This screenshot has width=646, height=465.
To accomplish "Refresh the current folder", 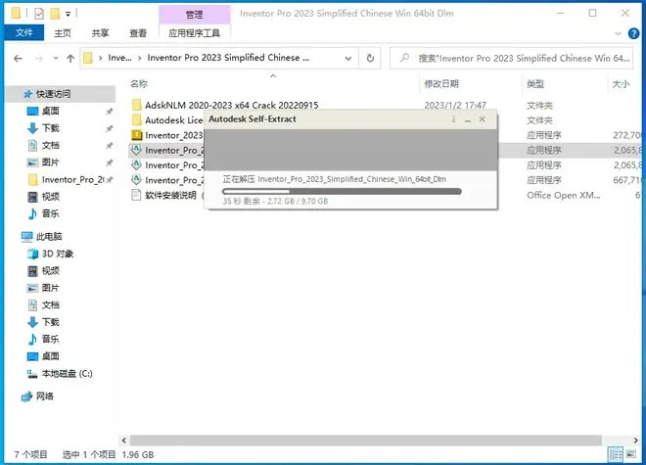I will pyautogui.click(x=370, y=58).
